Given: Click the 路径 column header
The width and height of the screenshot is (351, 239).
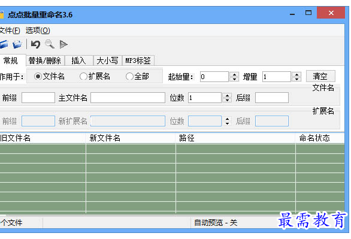Looking at the screenshot, I should (235, 138).
